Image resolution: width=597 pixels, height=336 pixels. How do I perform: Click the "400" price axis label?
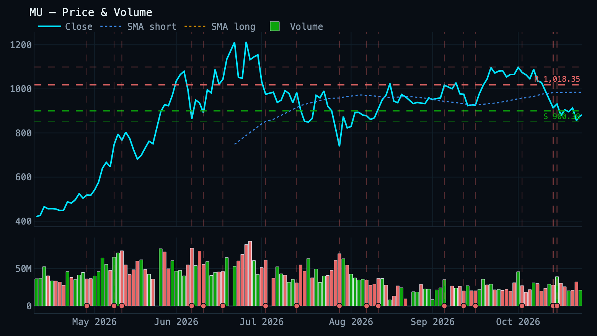tap(24, 221)
